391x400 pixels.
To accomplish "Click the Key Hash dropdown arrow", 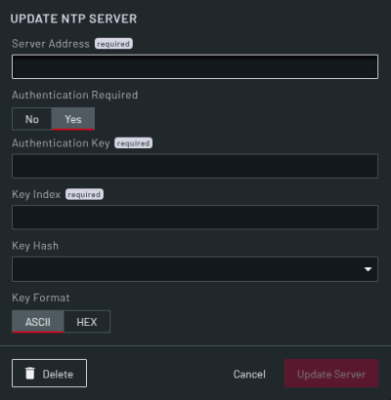I will (368, 269).
